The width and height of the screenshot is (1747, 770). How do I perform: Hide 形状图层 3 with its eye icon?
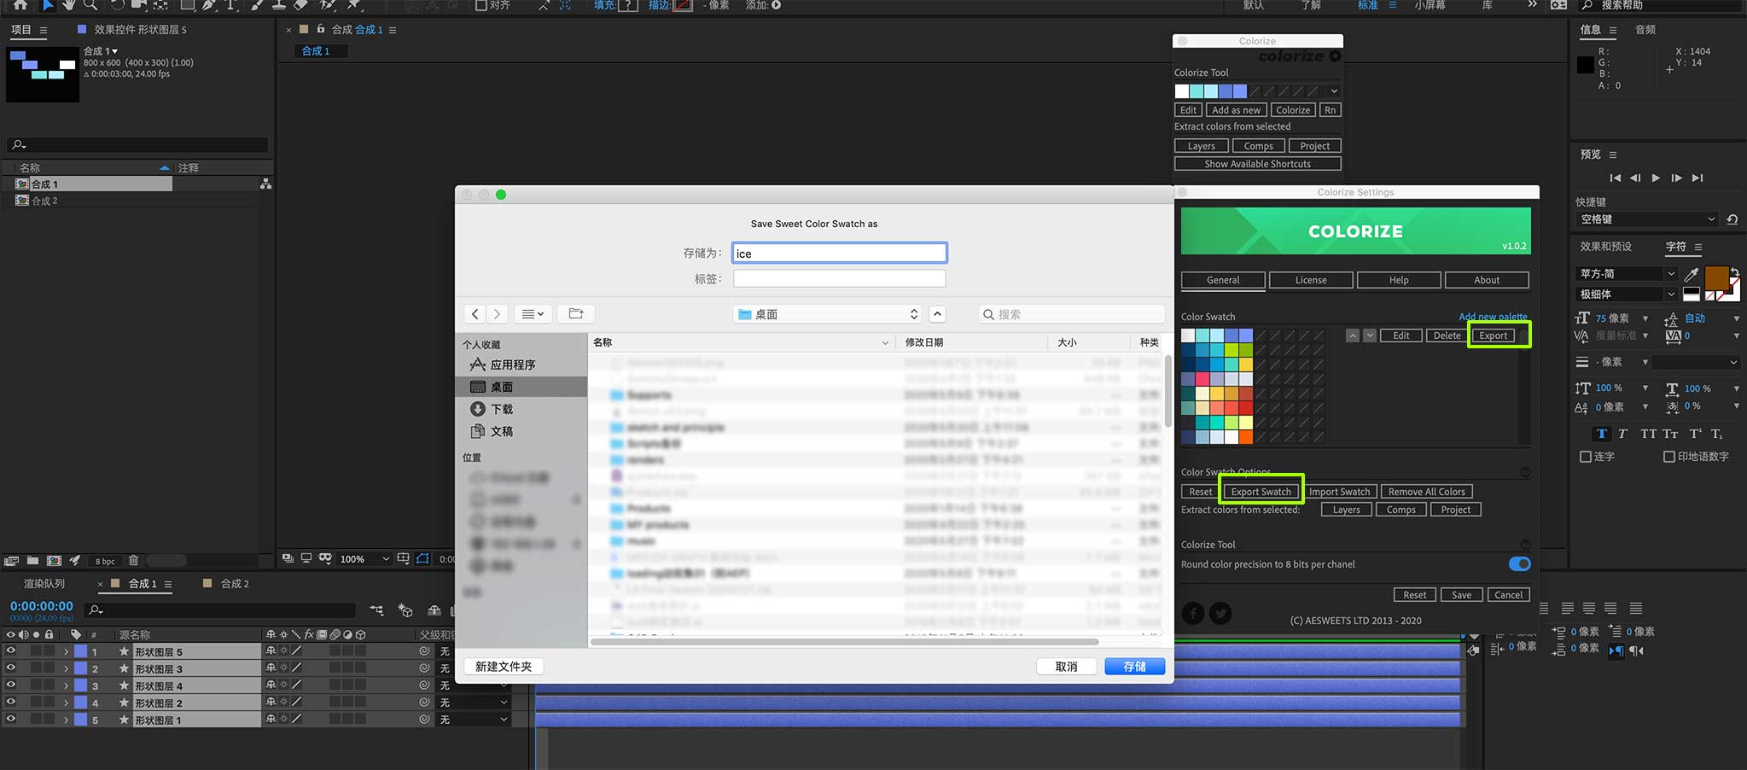(x=10, y=668)
